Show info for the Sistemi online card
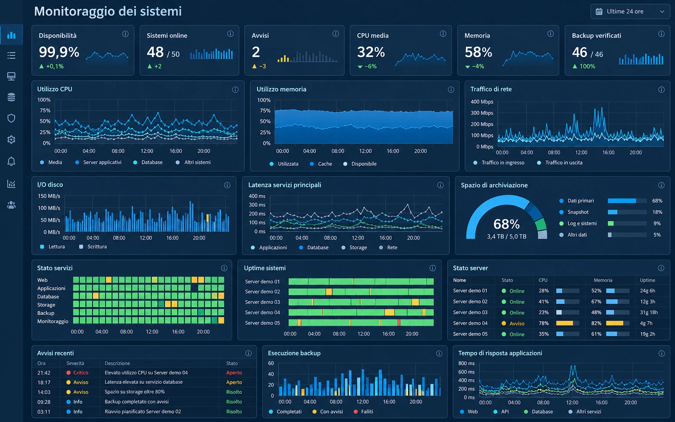This screenshot has height=422, width=675. click(230, 34)
